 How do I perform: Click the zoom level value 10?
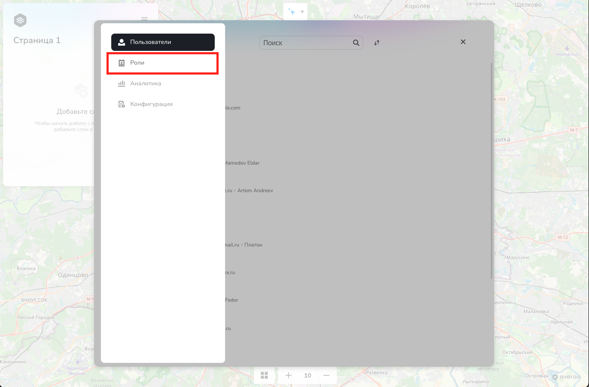(307, 375)
